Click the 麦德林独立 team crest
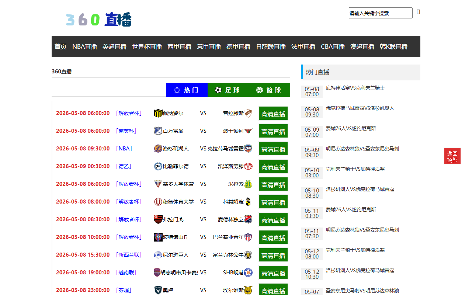This screenshot has height=295, width=472. (x=248, y=219)
